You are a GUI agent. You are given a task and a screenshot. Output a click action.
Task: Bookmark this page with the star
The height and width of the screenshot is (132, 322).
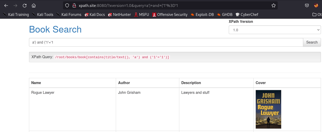pyautogui.click(x=274, y=5)
